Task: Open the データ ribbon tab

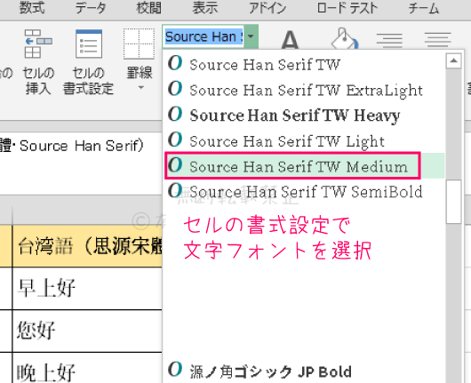Action: (x=91, y=8)
